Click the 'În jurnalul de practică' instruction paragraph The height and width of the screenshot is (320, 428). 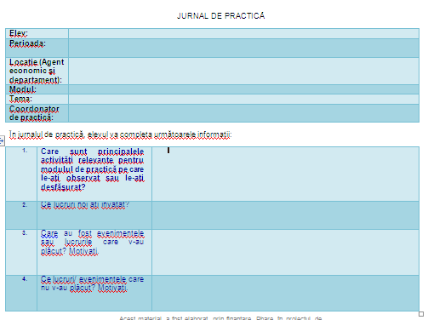pyautogui.click(x=120, y=134)
